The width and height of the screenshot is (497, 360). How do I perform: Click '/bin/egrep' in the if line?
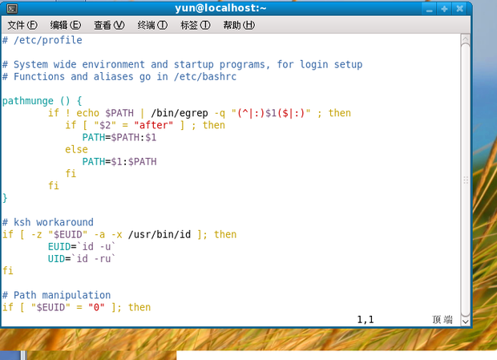[x=180, y=113]
